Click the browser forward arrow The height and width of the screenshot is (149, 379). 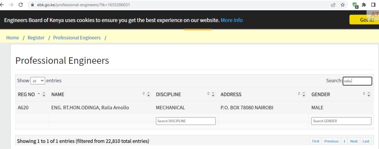[11, 5]
